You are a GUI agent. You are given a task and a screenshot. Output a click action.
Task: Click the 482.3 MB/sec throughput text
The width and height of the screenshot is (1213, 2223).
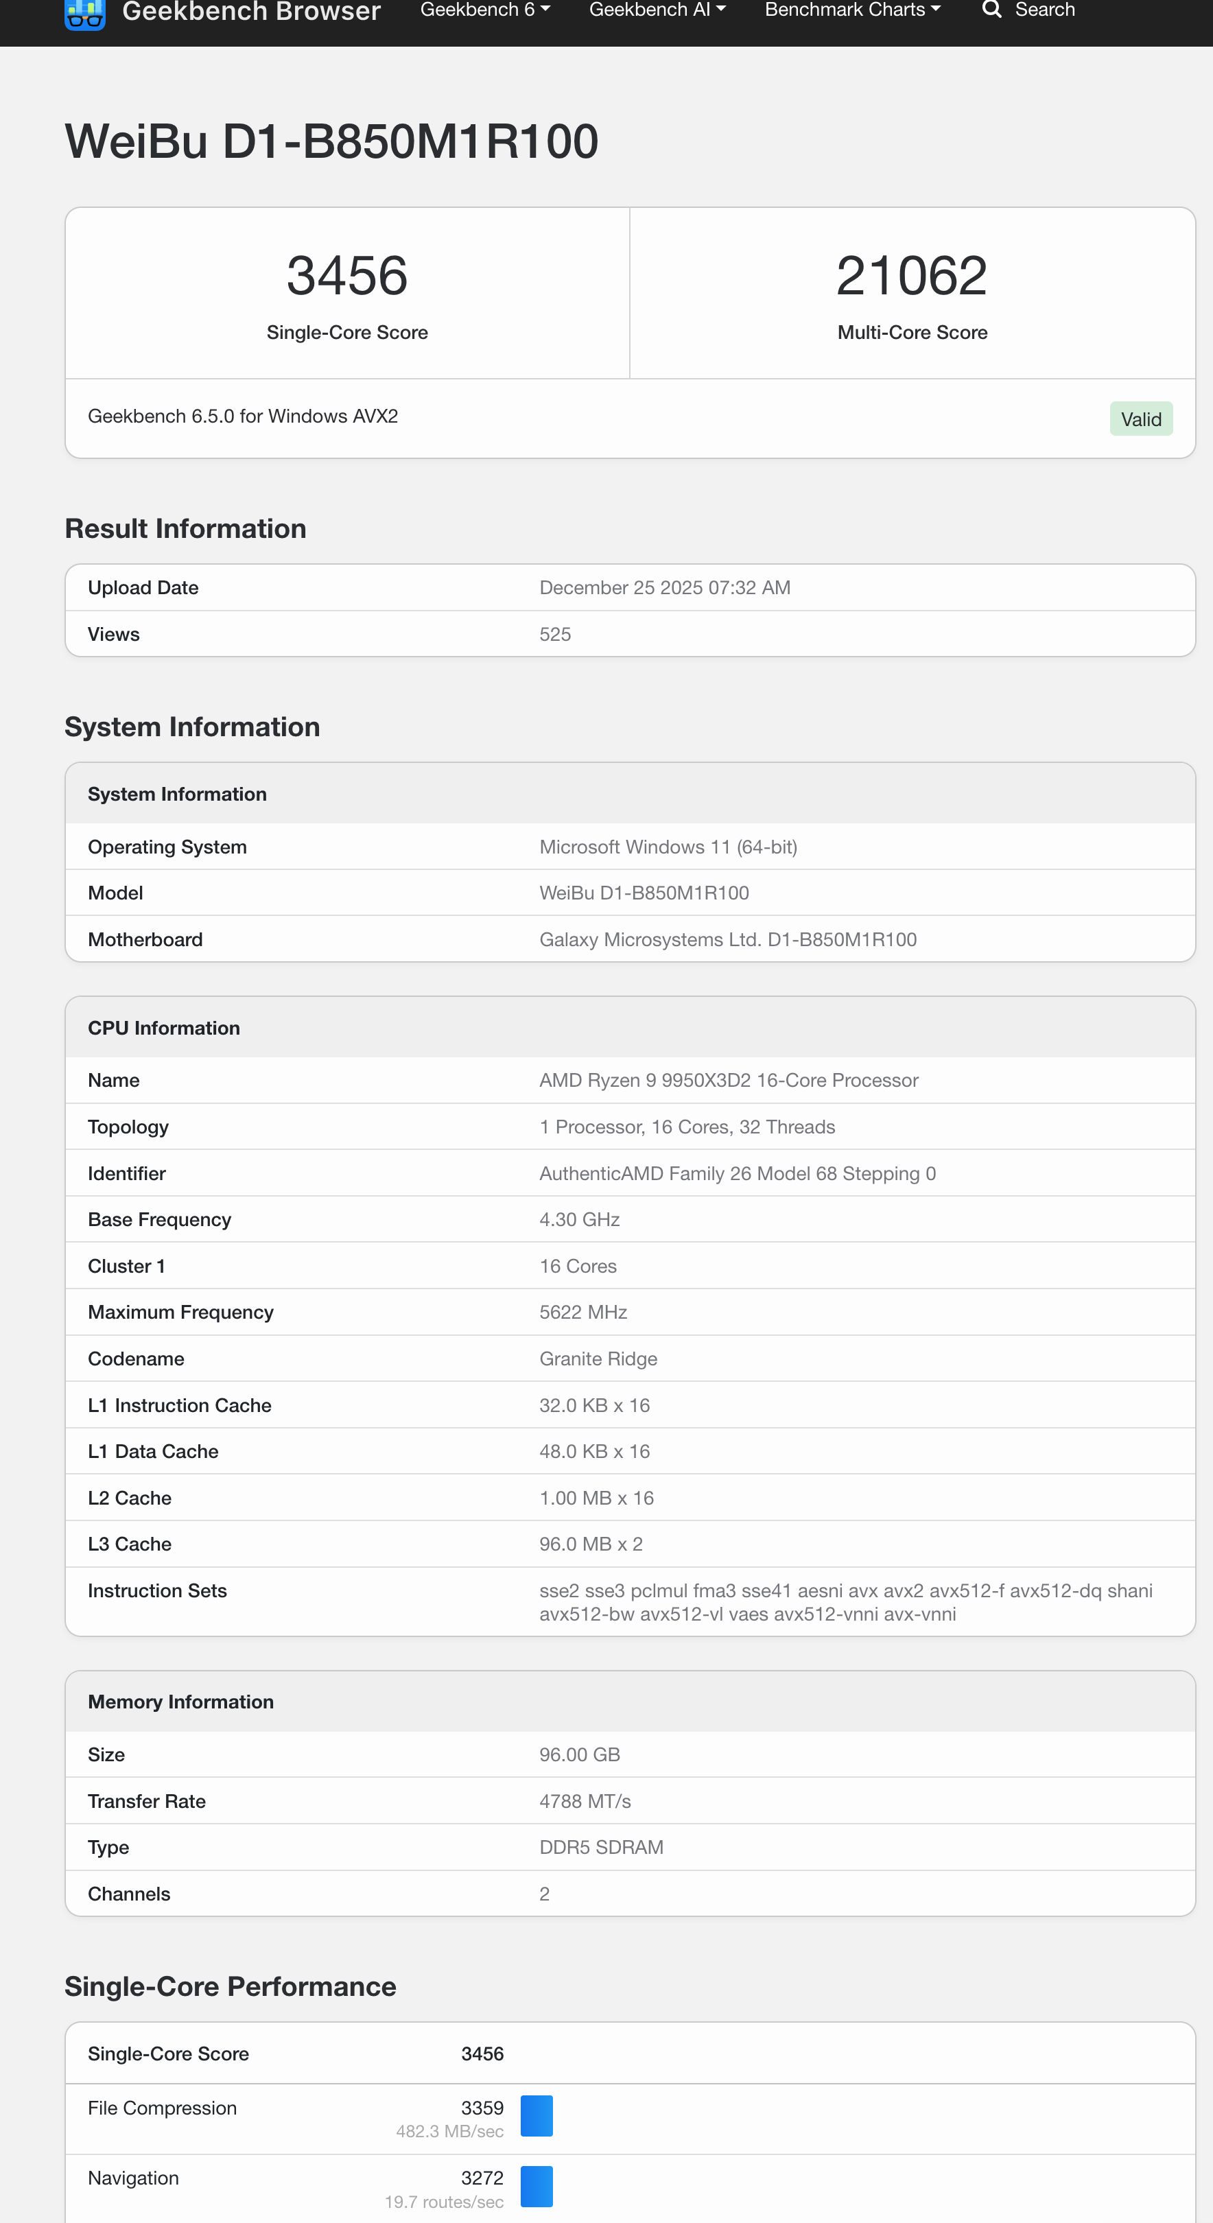[x=449, y=2132]
